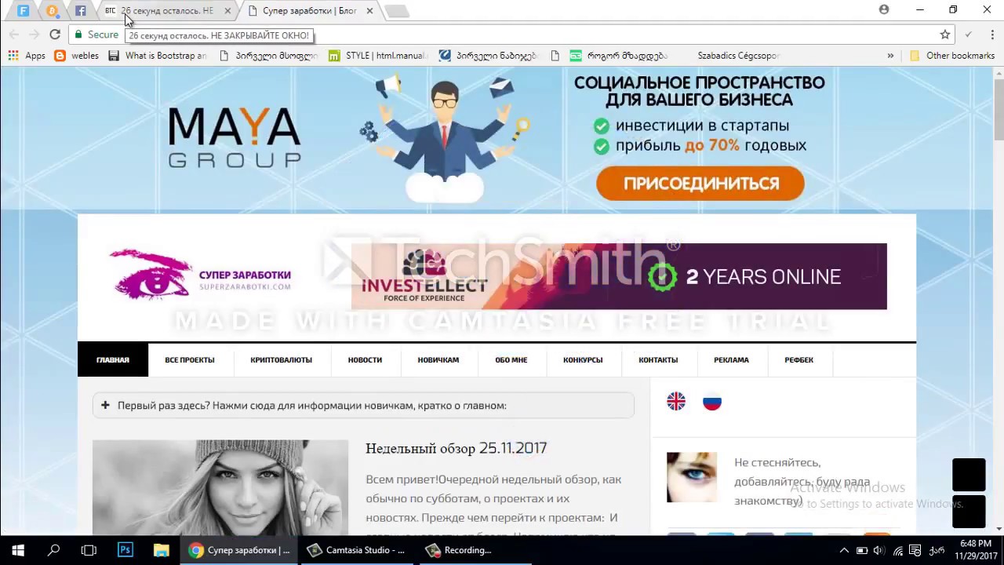Reload the current page

(55, 35)
